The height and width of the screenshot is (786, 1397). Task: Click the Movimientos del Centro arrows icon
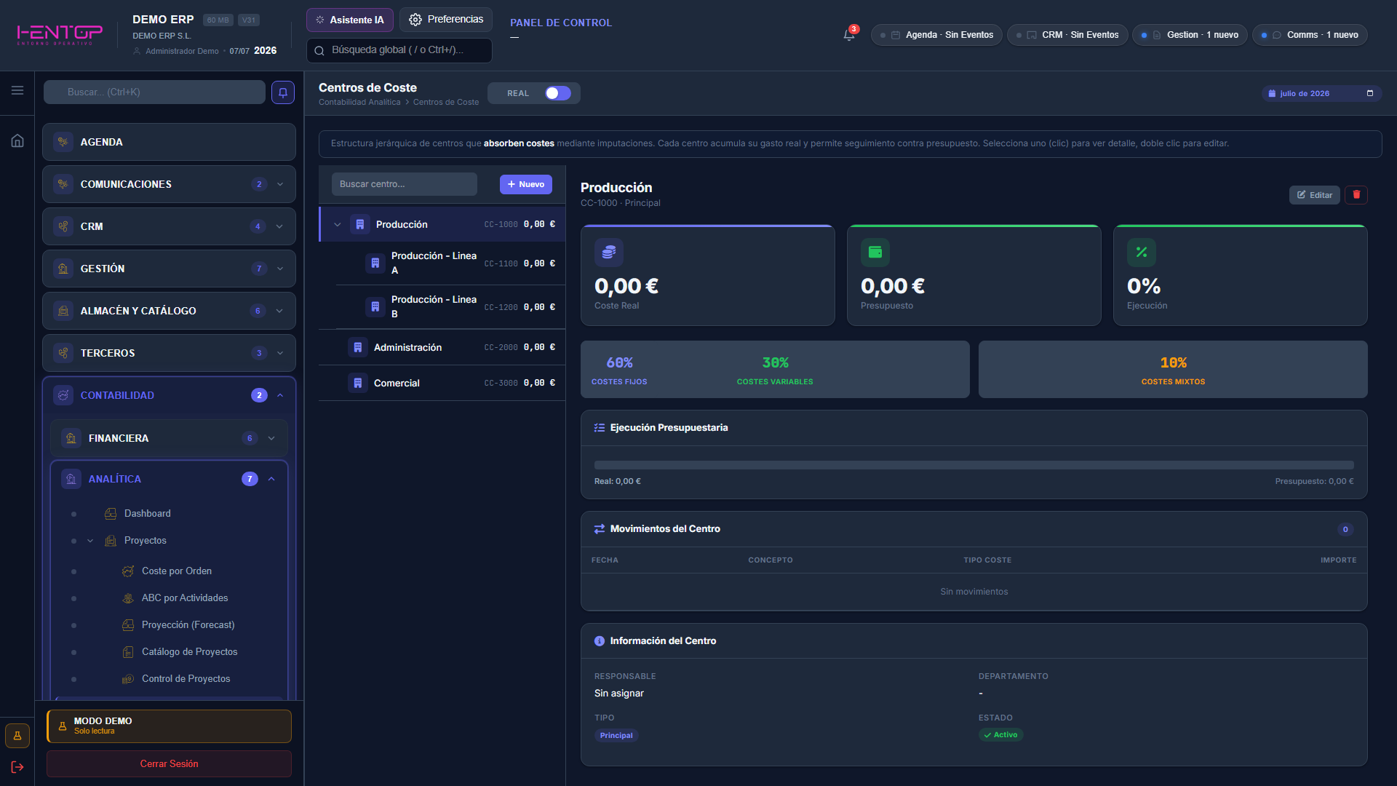click(x=600, y=529)
